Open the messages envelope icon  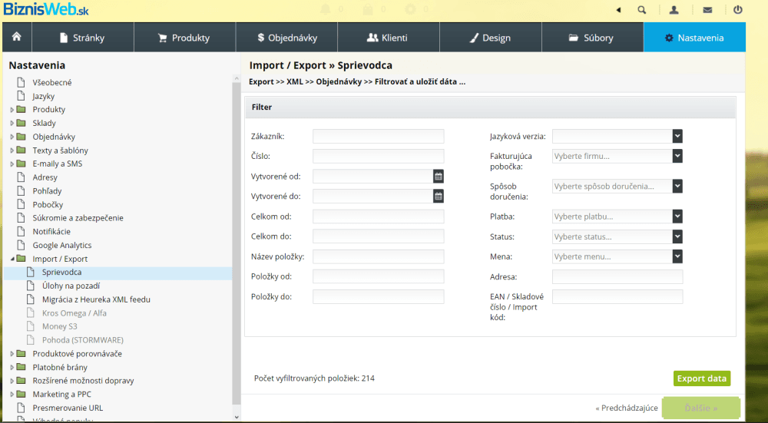pos(707,9)
